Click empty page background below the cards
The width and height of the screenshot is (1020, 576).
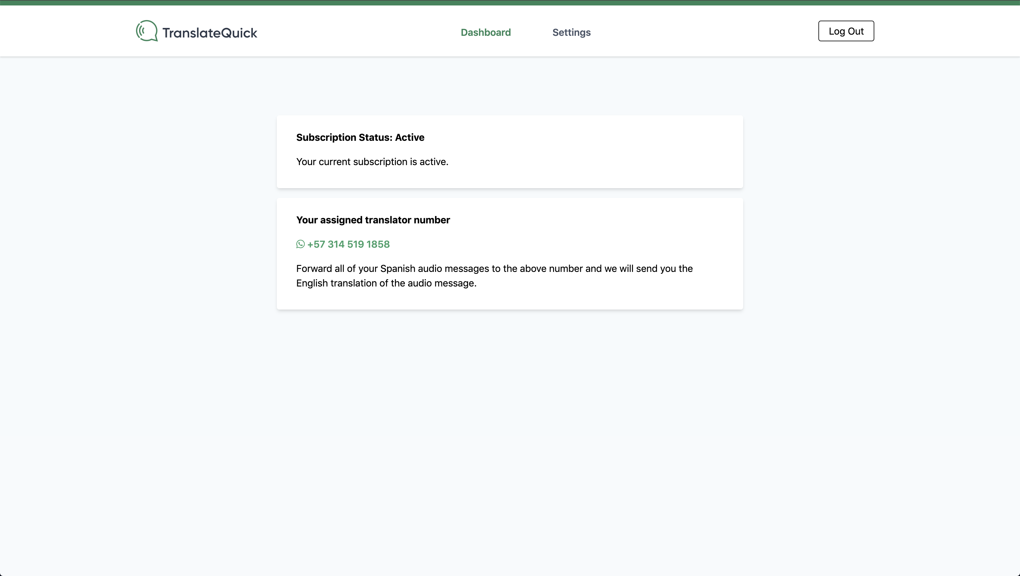pos(510,435)
